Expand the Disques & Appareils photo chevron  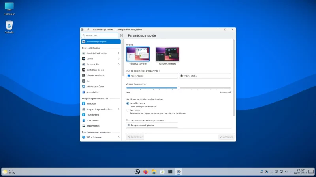(119, 109)
